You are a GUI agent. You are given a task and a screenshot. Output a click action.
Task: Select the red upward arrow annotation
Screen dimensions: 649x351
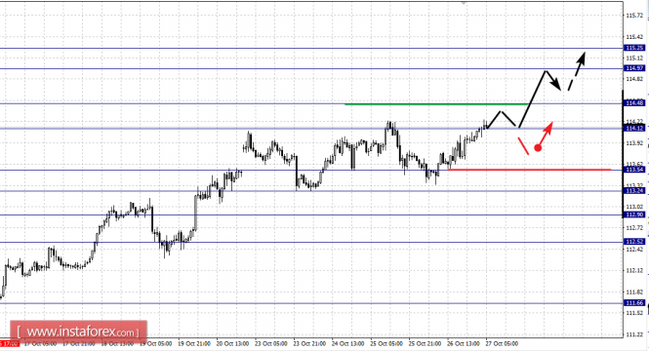click(x=546, y=134)
